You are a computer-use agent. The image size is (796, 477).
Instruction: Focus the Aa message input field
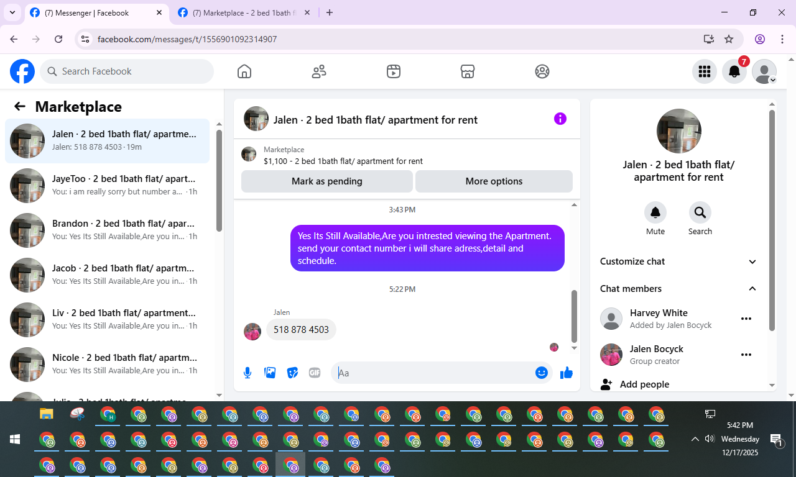[x=433, y=373]
